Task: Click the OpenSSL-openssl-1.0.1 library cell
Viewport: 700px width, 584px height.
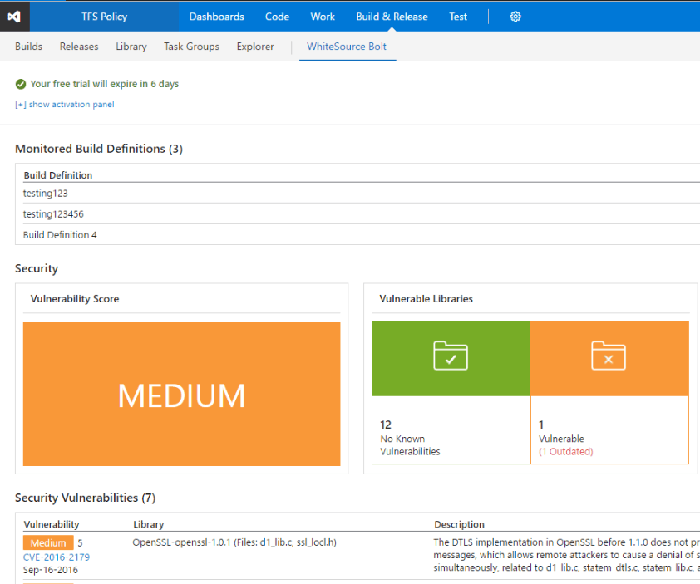Action: pyautogui.click(x=234, y=542)
